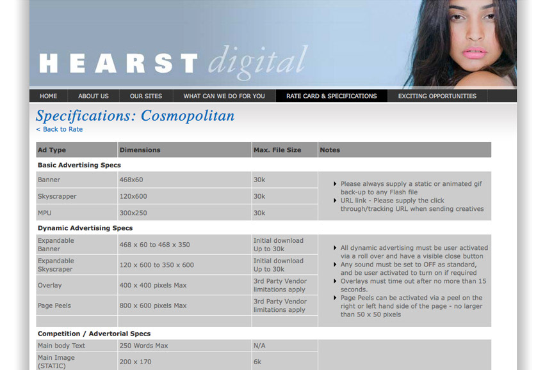Viewport: 545px width, 370px height.
Task: Click the '468x60' dimensions cell
Action: [x=184, y=180]
